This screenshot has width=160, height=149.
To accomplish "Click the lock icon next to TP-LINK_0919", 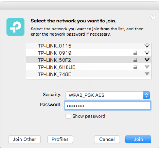I will click(x=135, y=53).
